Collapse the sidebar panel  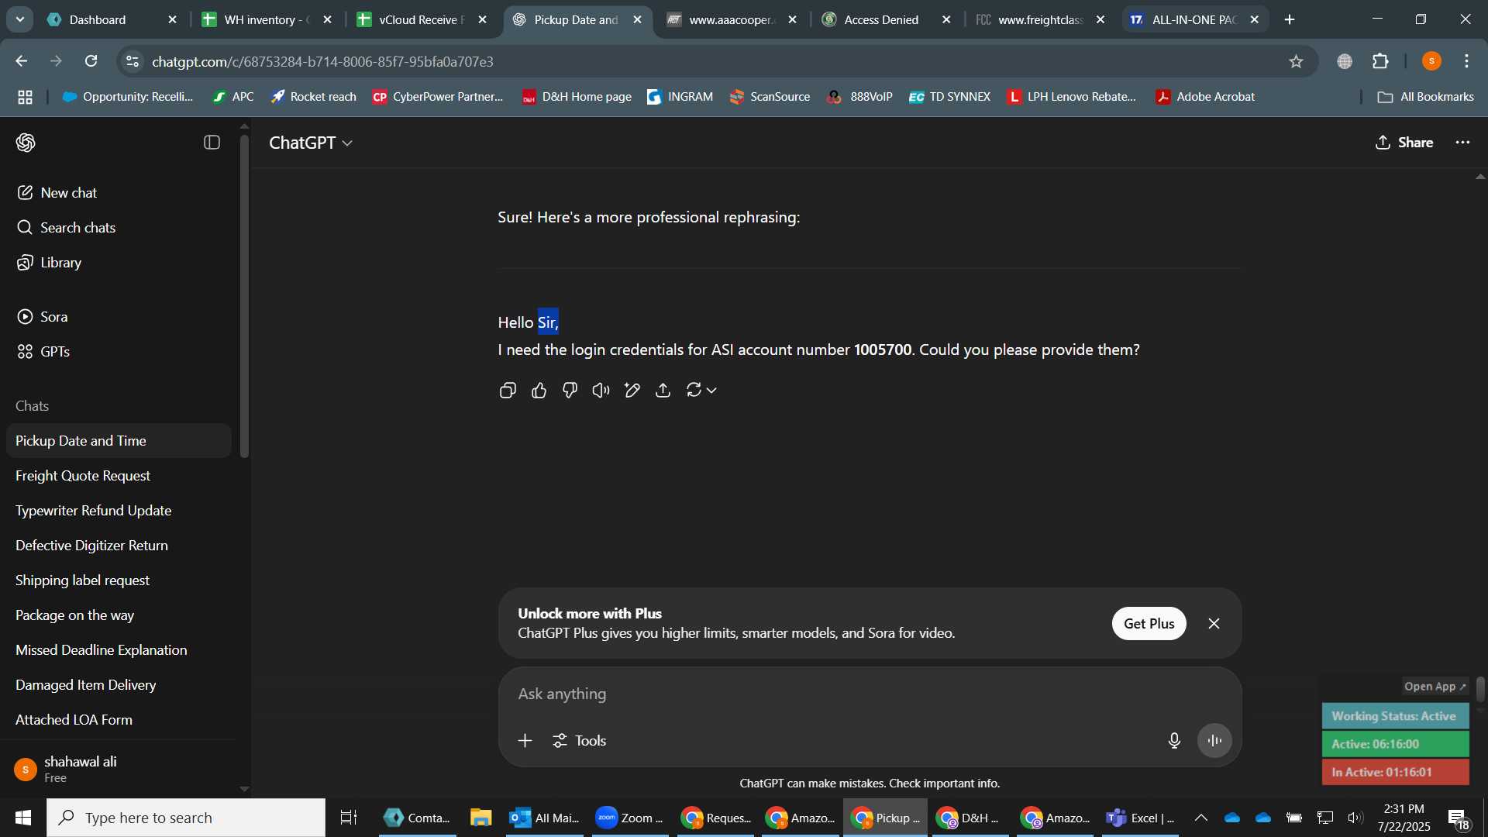(212, 143)
